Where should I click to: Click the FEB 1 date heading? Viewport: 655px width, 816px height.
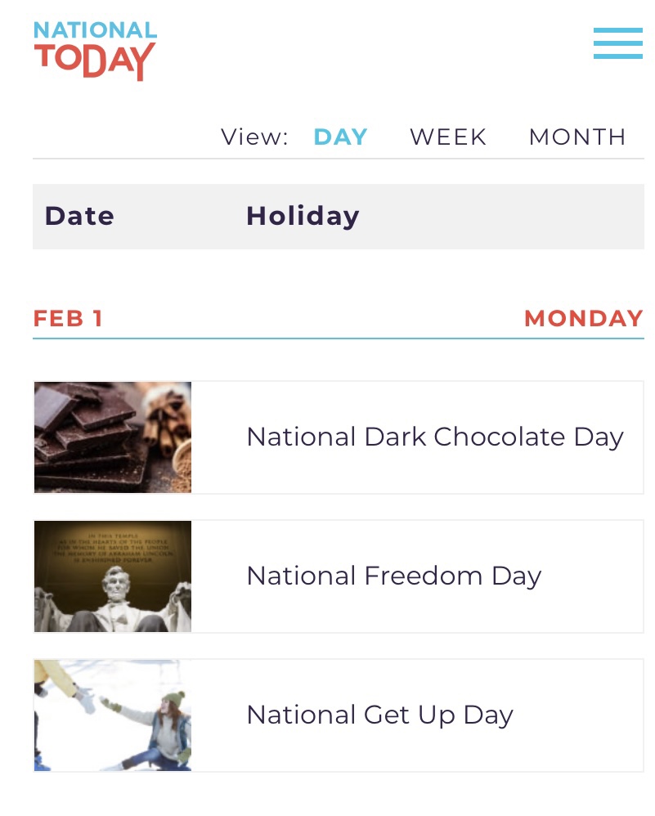pyautogui.click(x=68, y=318)
